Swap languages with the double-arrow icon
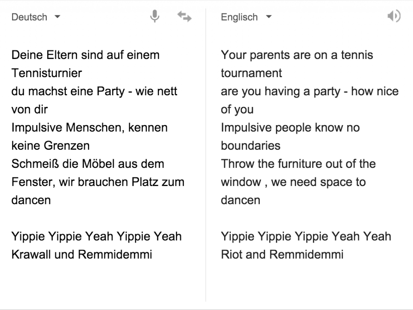413x310 pixels. (184, 16)
